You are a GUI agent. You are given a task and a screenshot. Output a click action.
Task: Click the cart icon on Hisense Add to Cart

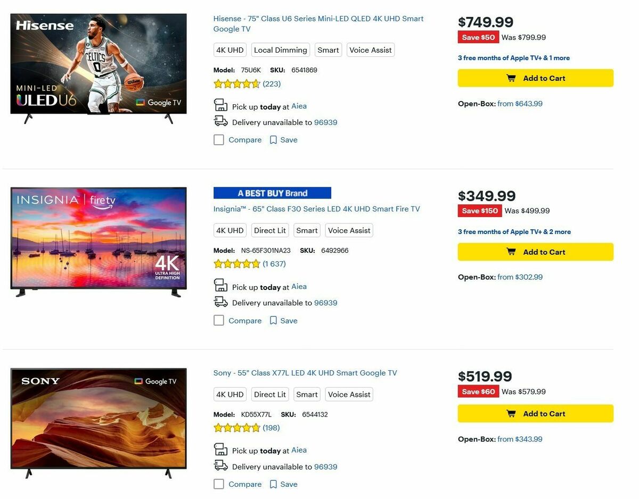point(512,78)
